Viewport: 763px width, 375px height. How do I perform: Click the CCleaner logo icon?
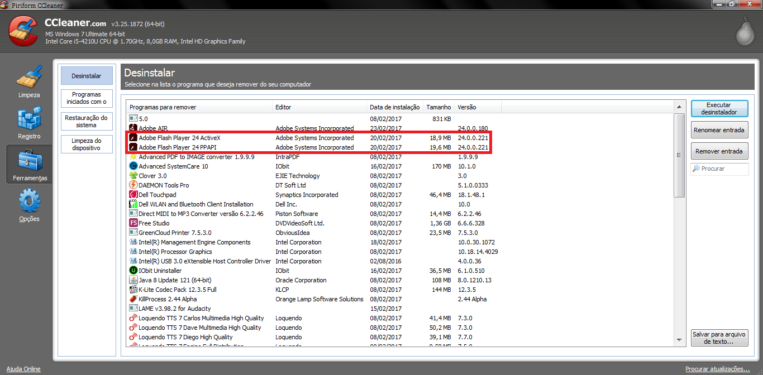coord(23,31)
